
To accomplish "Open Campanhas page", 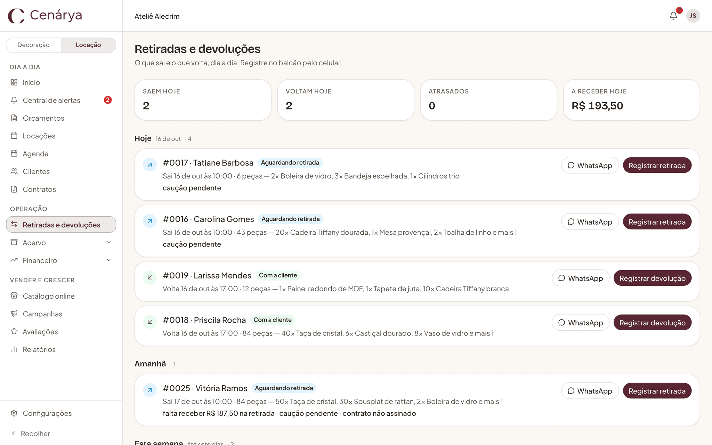I will [x=61, y=314].
